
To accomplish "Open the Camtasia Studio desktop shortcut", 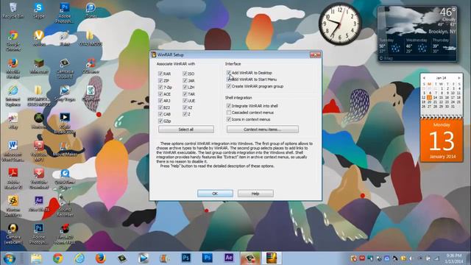I will 65,68.
